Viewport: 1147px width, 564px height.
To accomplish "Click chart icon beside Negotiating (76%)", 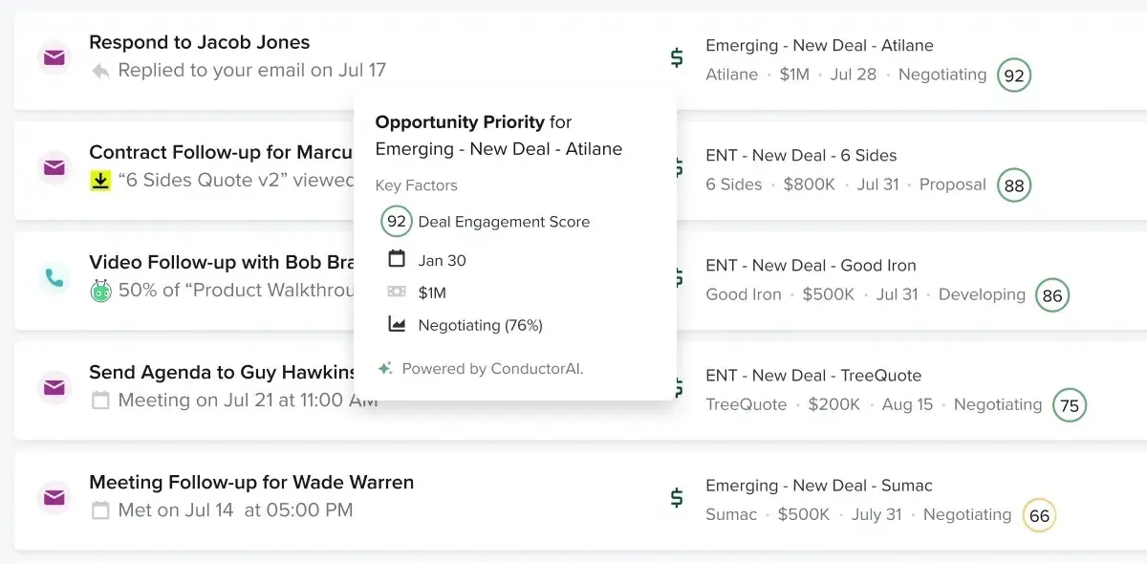I will pos(397,324).
